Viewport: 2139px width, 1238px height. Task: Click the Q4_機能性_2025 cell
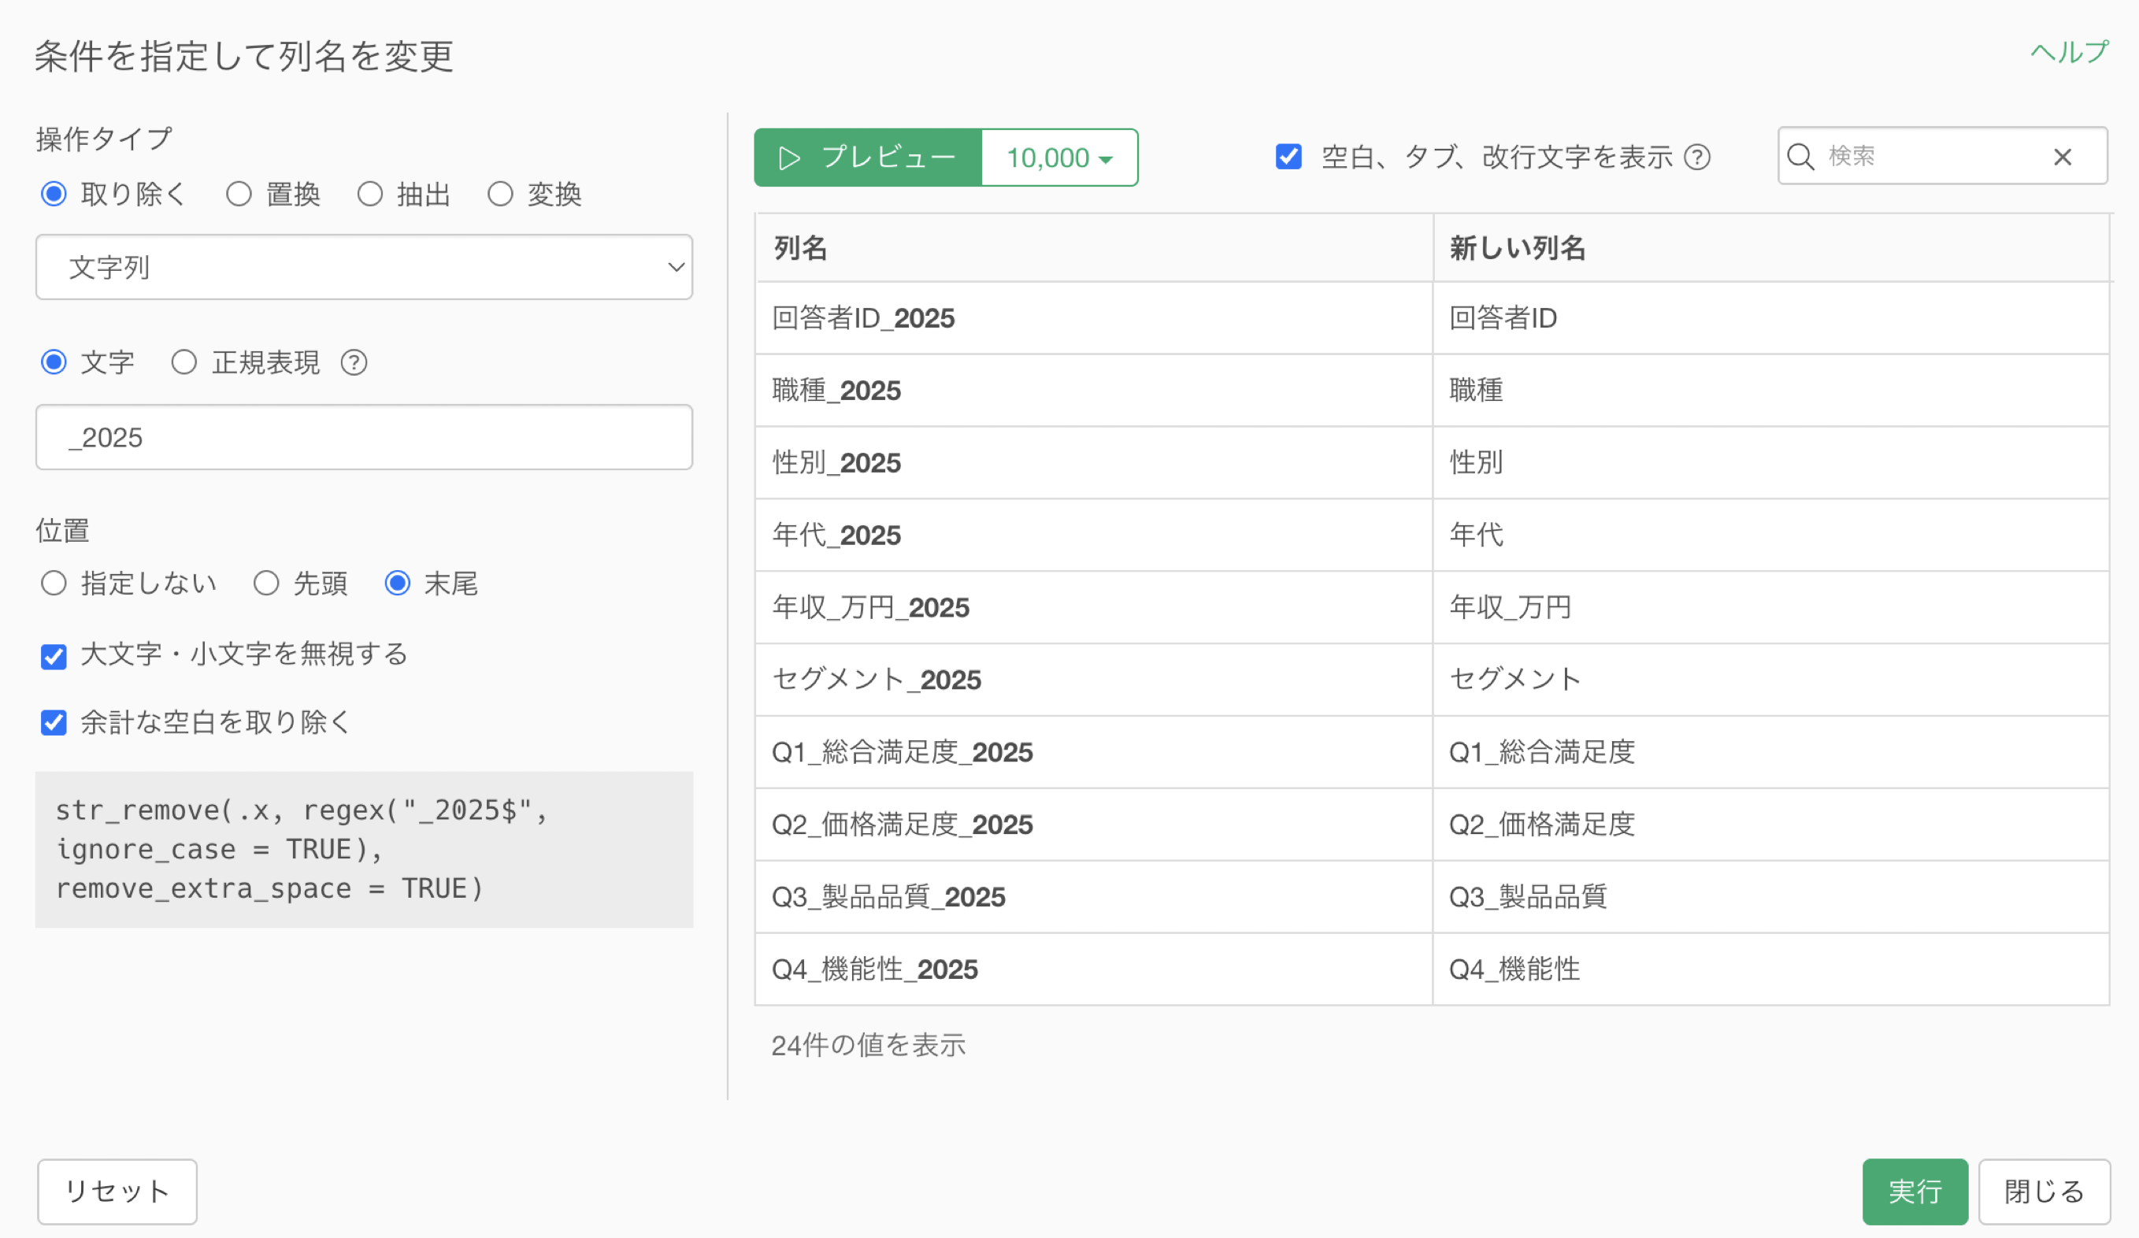point(1094,969)
